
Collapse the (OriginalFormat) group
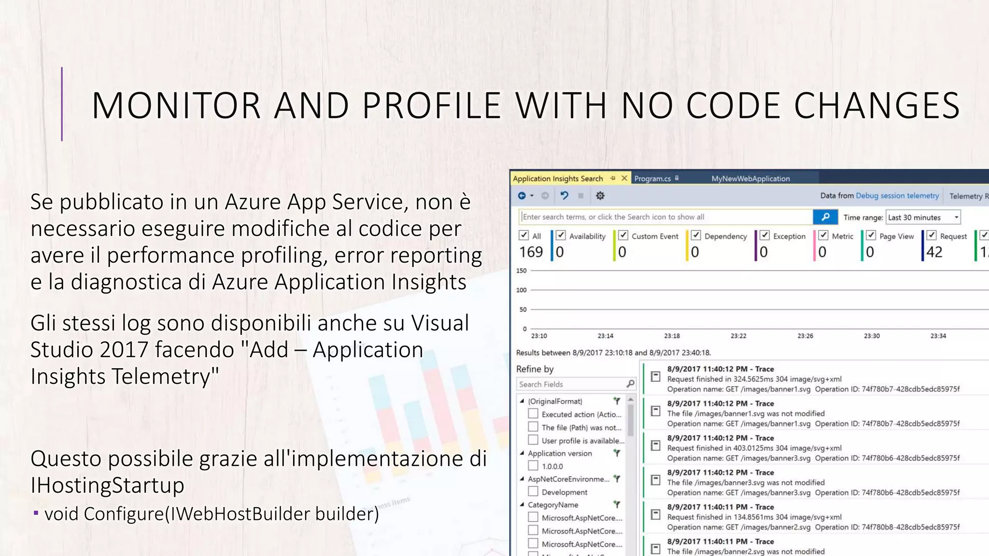(x=522, y=401)
